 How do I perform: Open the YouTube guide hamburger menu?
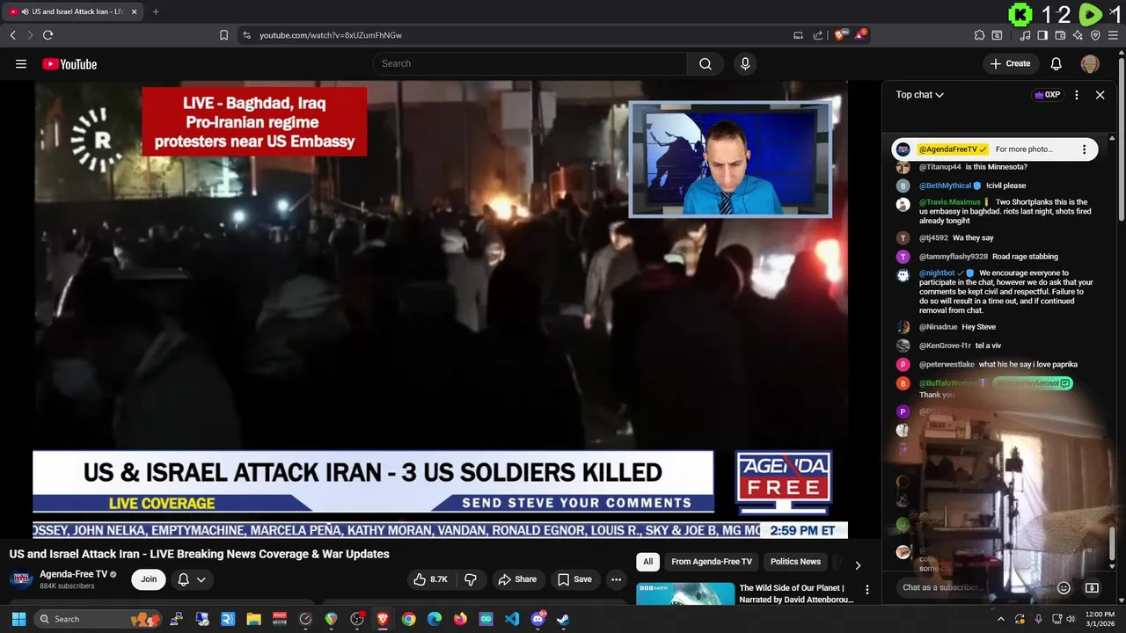(21, 63)
